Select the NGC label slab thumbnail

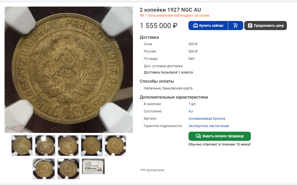pos(93,166)
